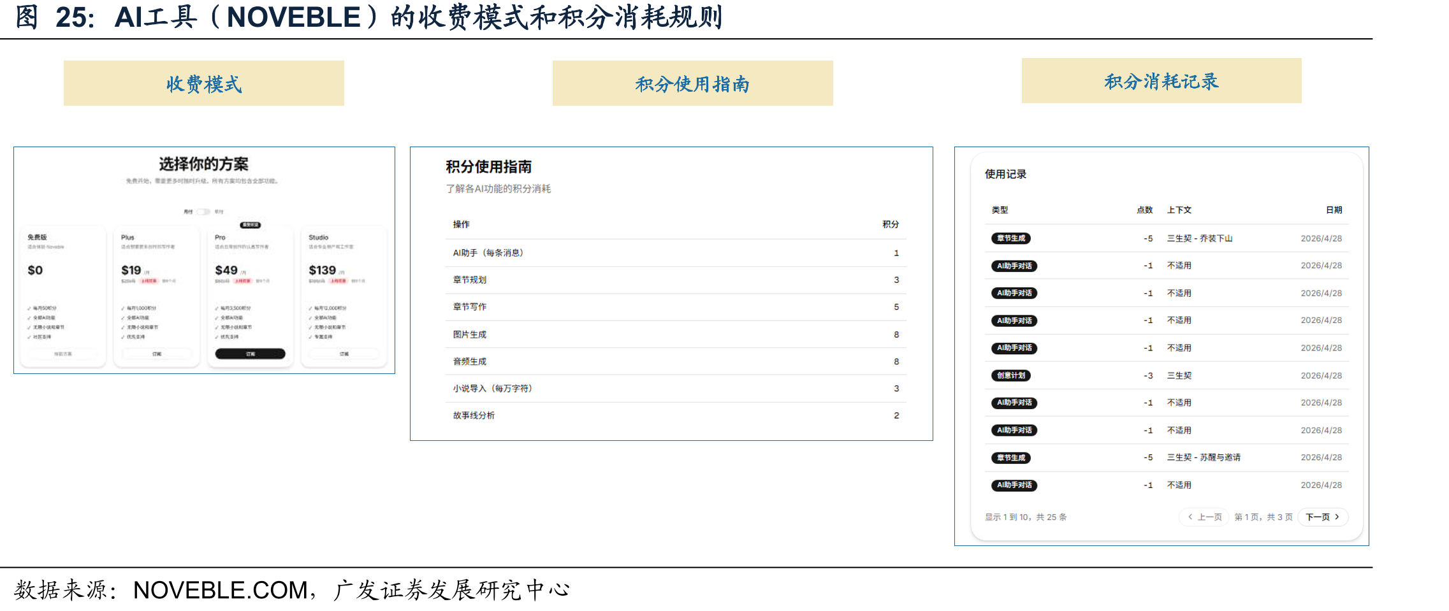Click the 选择你的方案 heading
1449x611 pixels.
(203, 164)
